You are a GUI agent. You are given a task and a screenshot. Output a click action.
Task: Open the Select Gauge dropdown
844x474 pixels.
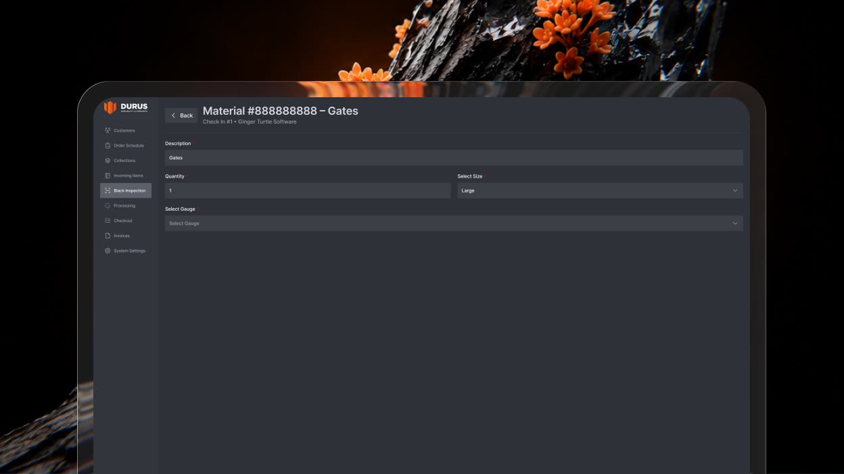[454, 223]
